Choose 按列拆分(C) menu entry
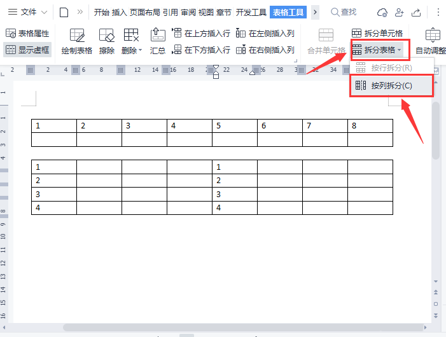Viewport: 446px width, 337px height. [x=391, y=86]
